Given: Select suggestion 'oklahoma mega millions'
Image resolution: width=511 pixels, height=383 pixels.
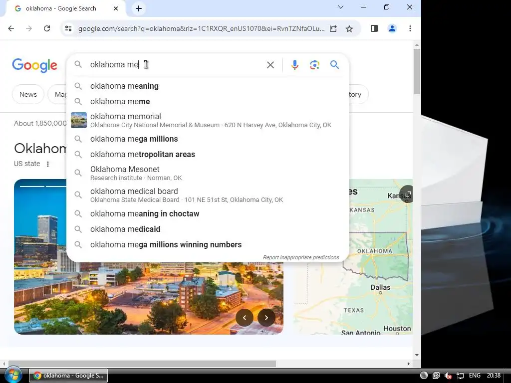Looking at the screenshot, I should [x=208, y=139].
